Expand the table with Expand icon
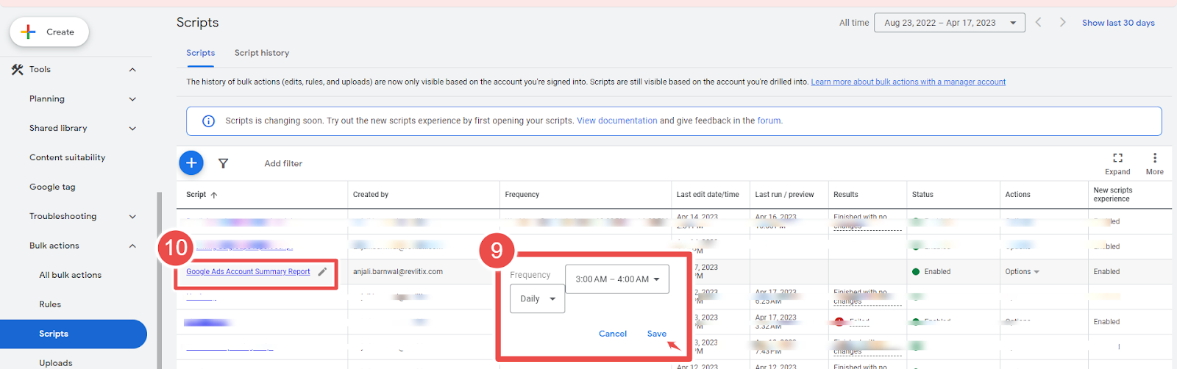This screenshot has width=1177, height=369. [x=1117, y=163]
